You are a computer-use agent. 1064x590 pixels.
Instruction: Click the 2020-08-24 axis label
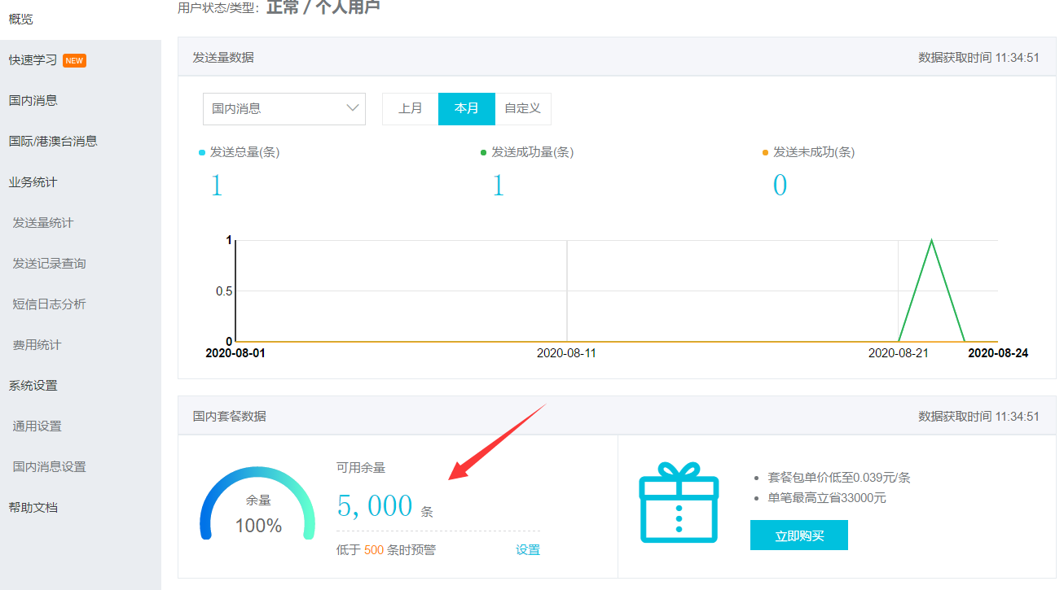[998, 353]
